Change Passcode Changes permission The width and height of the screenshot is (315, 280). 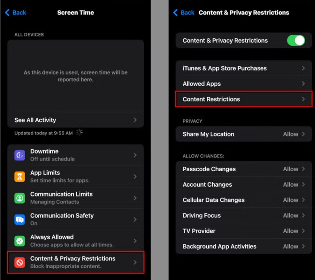click(x=243, y=169)
